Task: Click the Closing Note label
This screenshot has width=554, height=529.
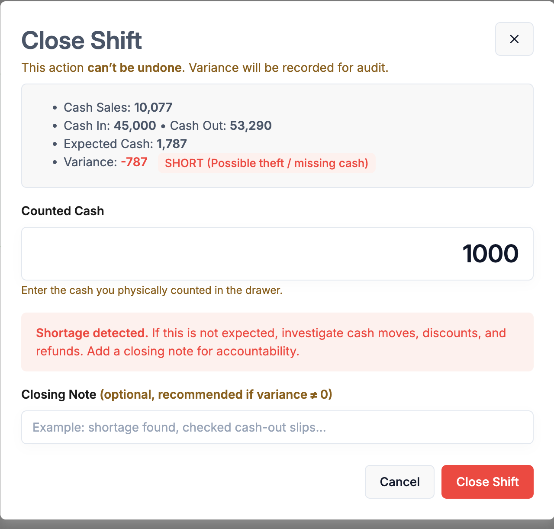Action: tap(59, 394)
